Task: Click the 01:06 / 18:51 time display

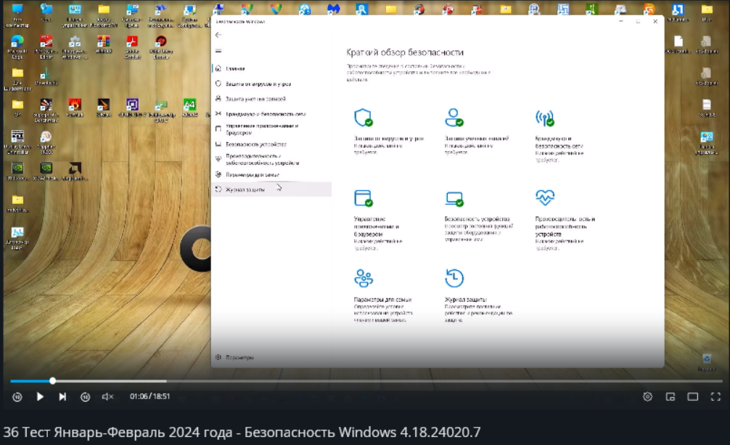Action: [x=150, y=396]
